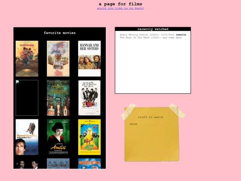The image size is (241, 181).
Task: Open the Wayne's World poster
Action: 89,164
